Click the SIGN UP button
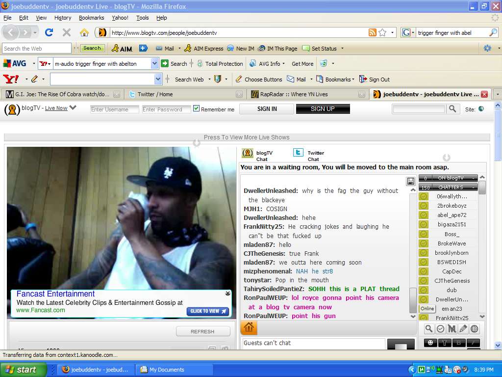The height and width of the screenshot is (377, 502). tap(323, 109)
